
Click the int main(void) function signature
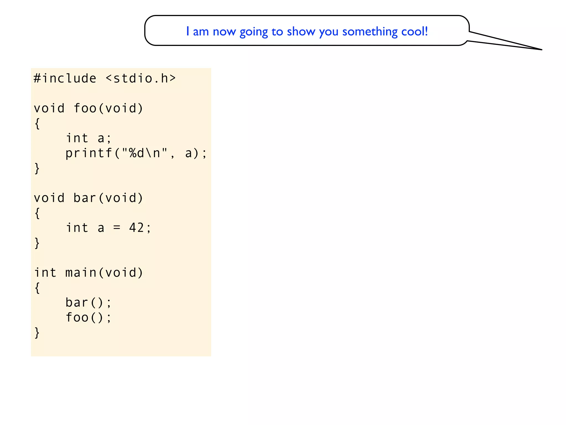tap(88, 273)
